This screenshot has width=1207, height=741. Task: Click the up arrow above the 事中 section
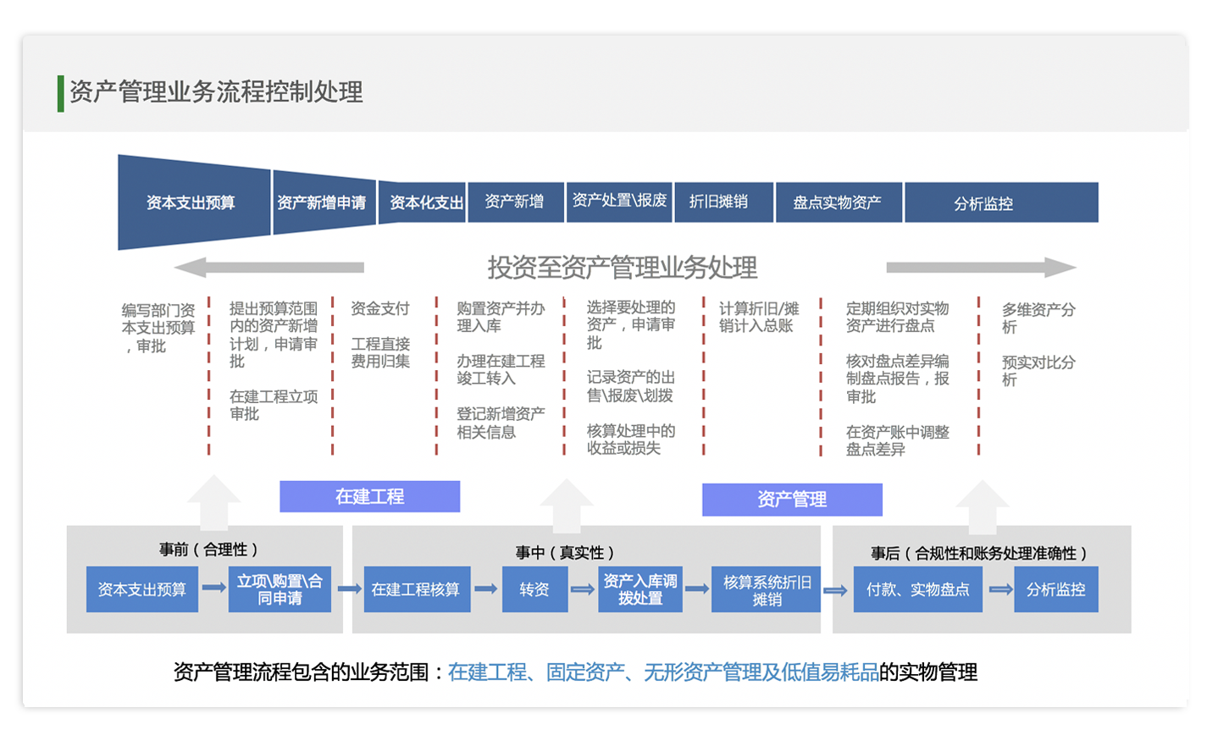point(566,505)
